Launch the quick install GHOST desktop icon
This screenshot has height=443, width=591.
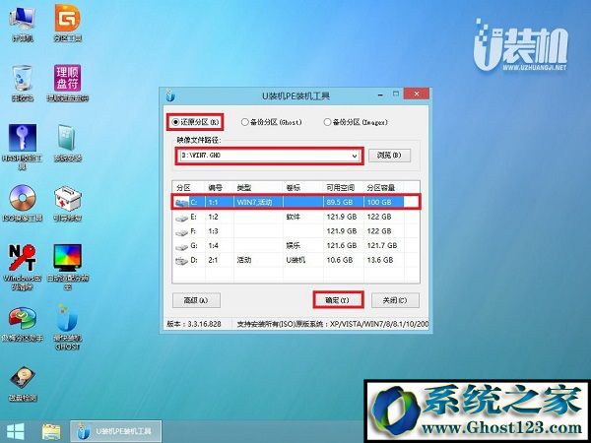coord(67,327)
